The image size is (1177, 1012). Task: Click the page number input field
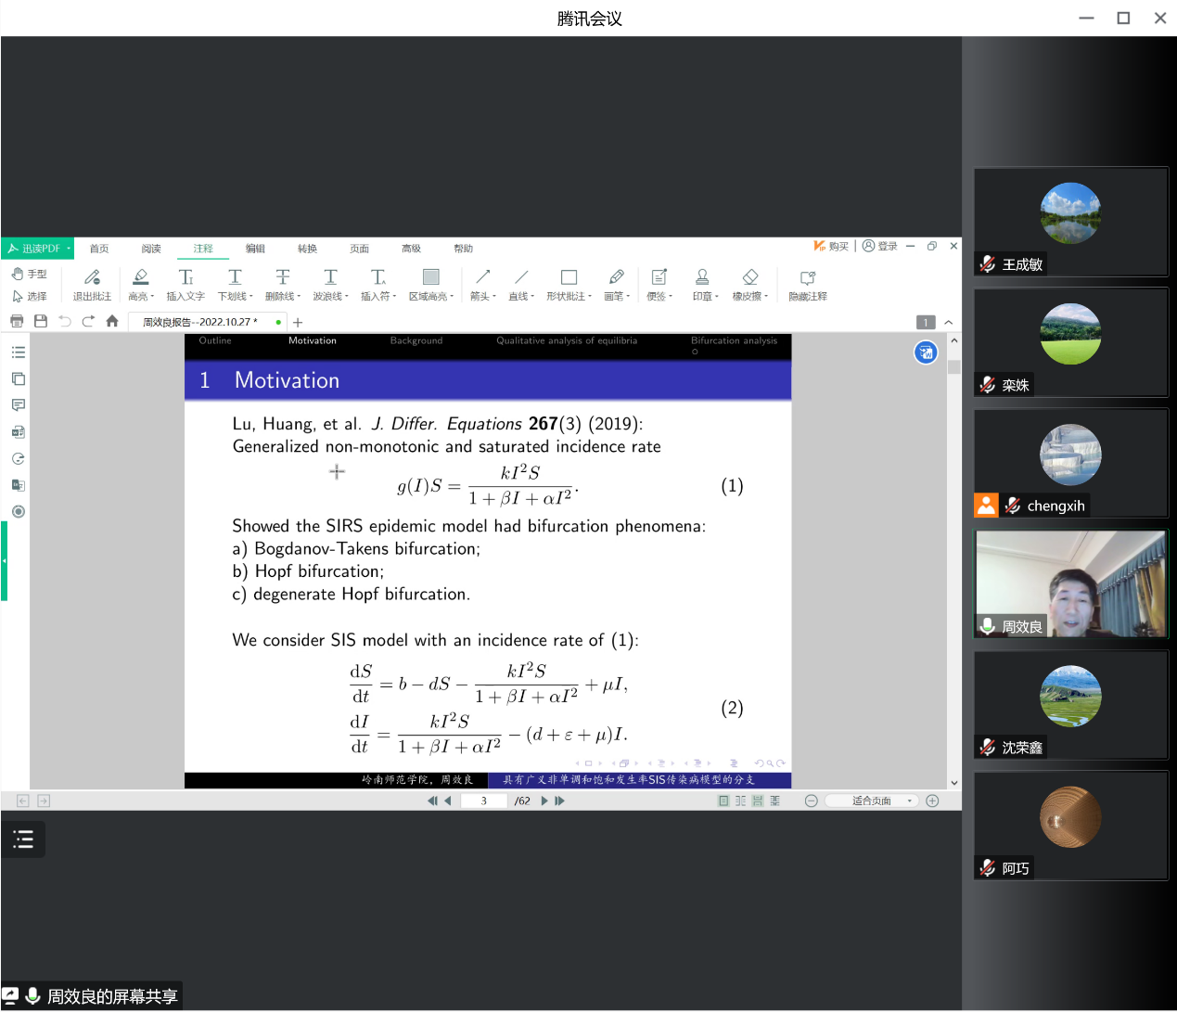484,801
